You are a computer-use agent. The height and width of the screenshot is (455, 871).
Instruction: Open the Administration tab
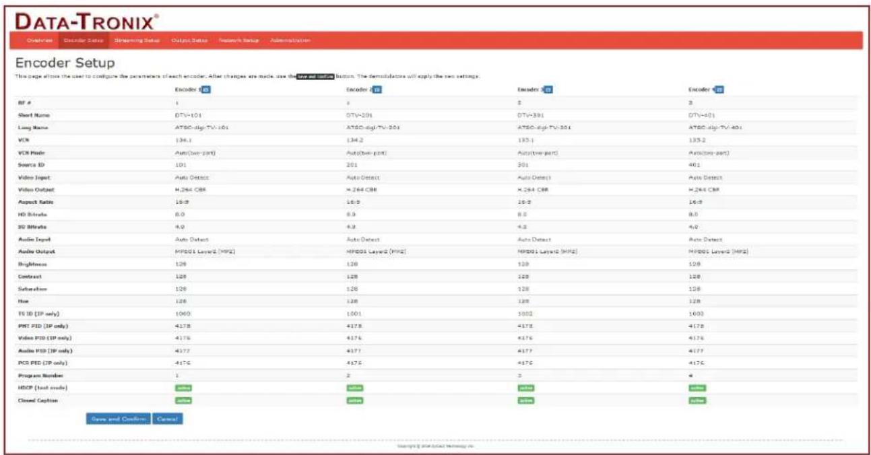click(x=290, y=40)
